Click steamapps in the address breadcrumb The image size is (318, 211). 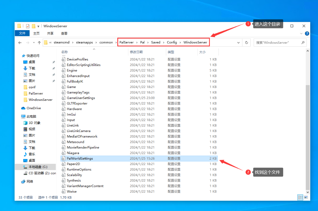(84, 42)
